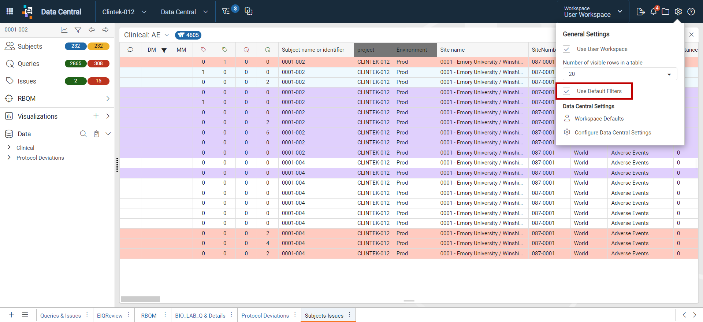The width and height of the screenshot is (703, 322).
Task: Click the sidebar splitter handle
Action: click(117, 165)
